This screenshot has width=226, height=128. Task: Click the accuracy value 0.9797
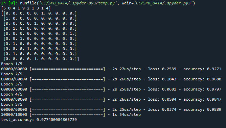pyautogui.click(x=214, y=89)
